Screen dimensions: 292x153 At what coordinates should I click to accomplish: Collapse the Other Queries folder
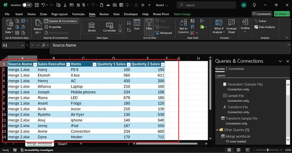tap(217, 130)
